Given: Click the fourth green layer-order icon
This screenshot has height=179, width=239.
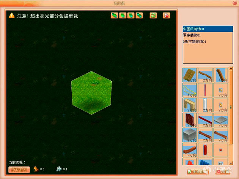Looking at the screenshot, I should tap(139, 16).
